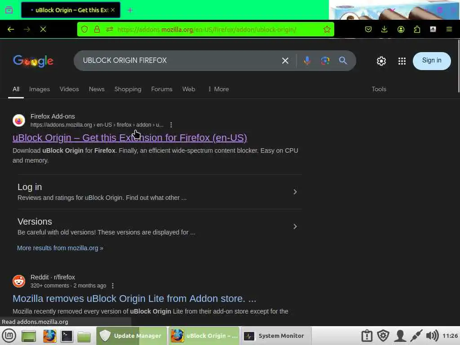
Task: Start voice search with microphone
Action: [307, 61]
